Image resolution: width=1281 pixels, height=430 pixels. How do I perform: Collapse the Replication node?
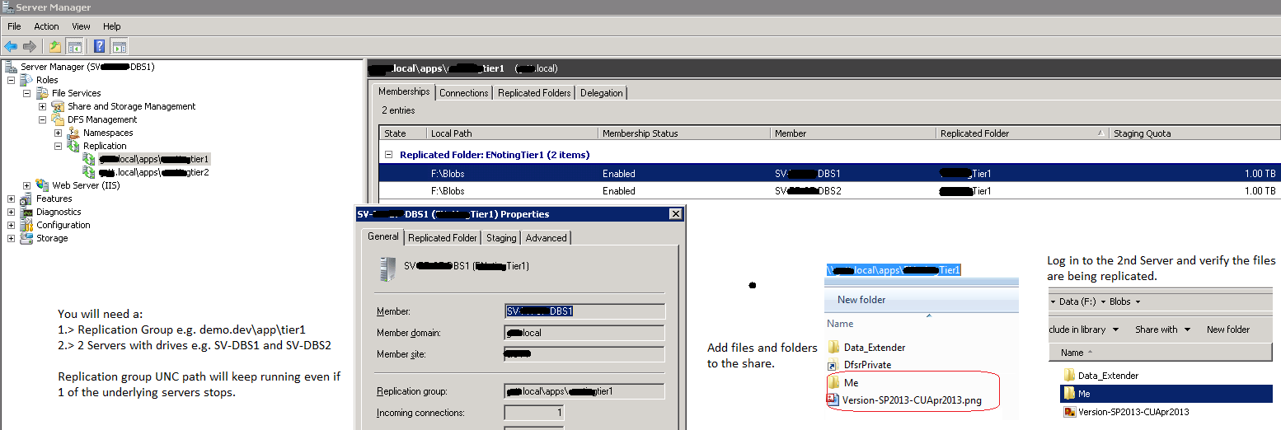click(58, 146)
